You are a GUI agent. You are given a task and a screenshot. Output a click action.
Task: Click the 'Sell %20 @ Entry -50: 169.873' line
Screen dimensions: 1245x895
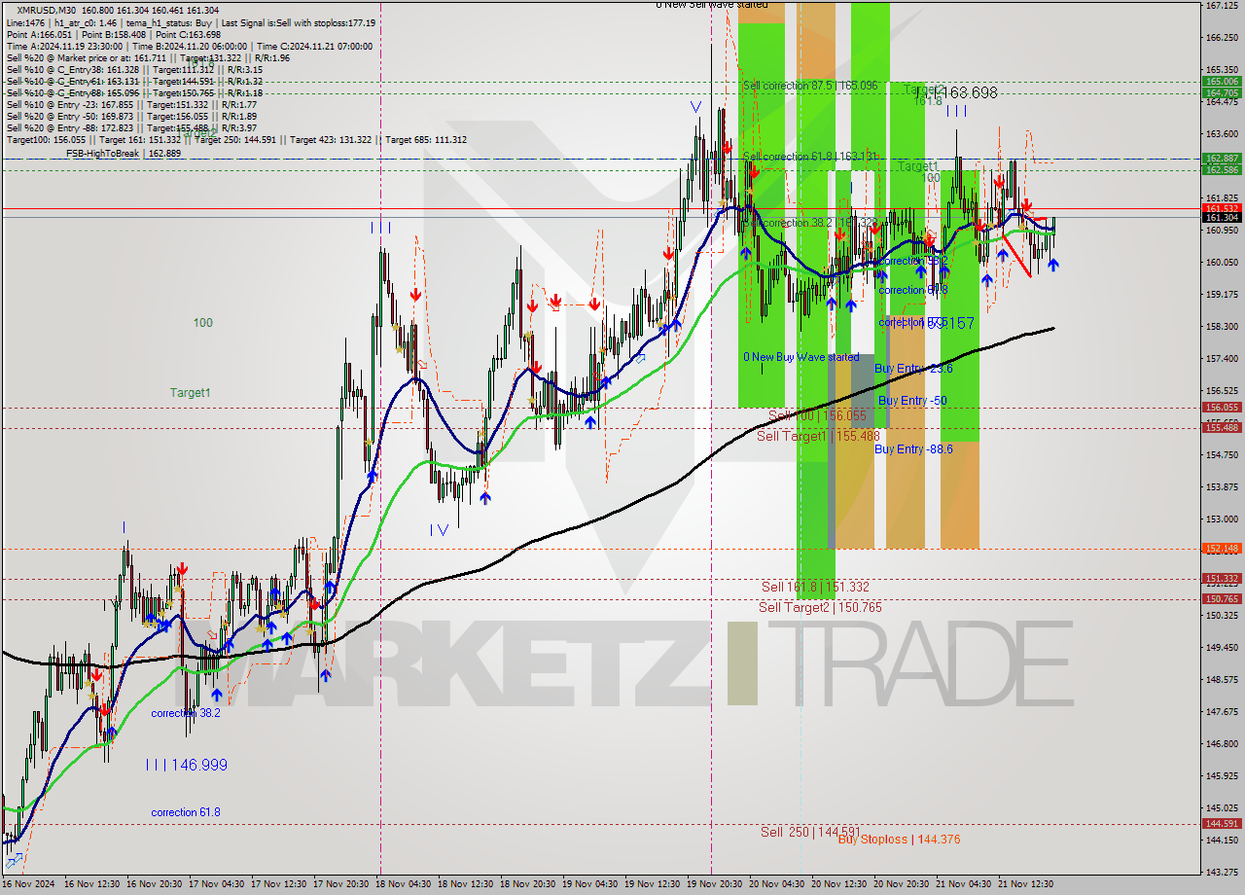(x=131, y=116)
